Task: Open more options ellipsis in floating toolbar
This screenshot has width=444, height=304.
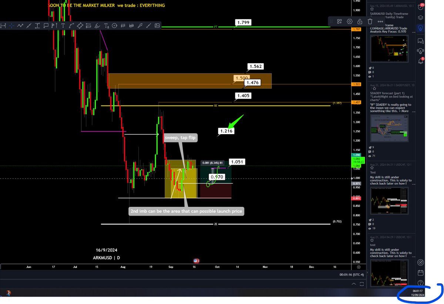Action: point(380,21)
